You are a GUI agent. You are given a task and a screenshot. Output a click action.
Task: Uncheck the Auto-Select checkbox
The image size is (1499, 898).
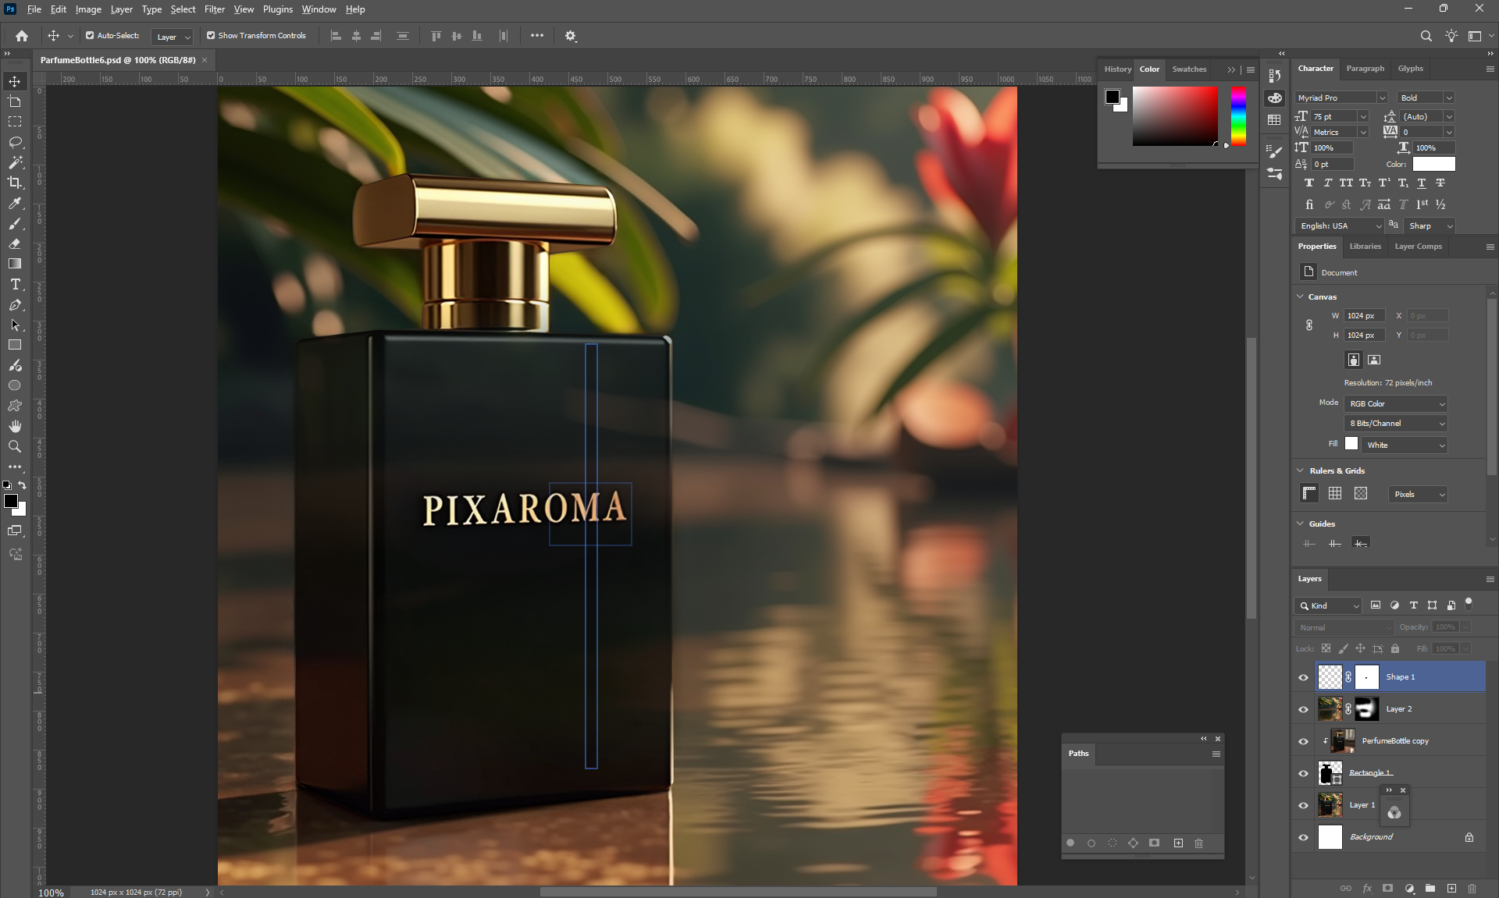tap(90, 36)
